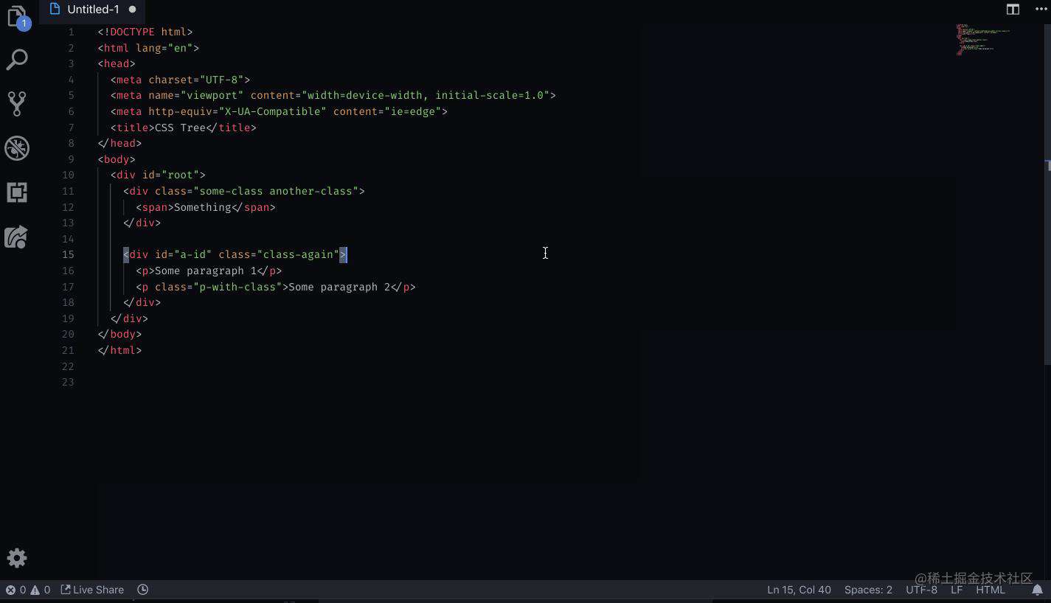Click the "p-with-class" attribute value
The height and width of the screenshot is (603, 1051).
click(x=237, y=287)
